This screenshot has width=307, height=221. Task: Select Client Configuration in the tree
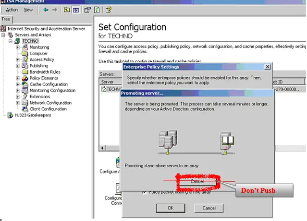(x=48, y=109)
